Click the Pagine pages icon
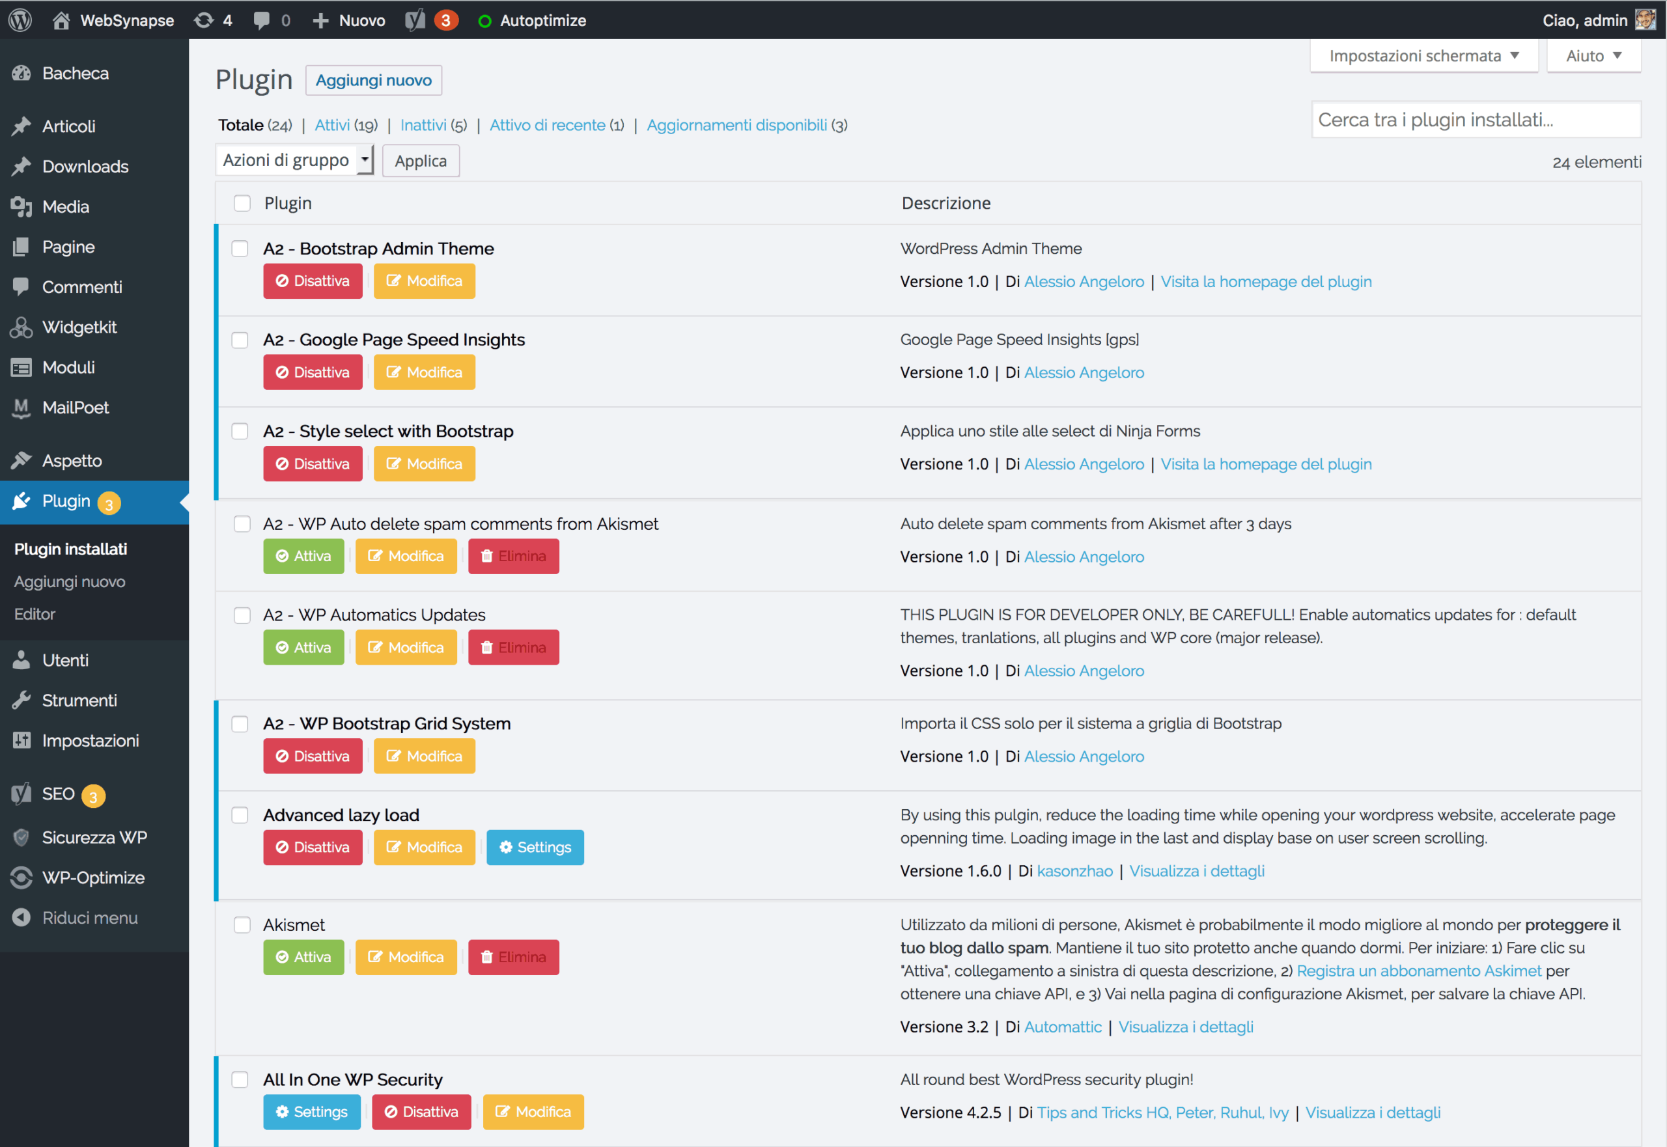 click(21, 247)
